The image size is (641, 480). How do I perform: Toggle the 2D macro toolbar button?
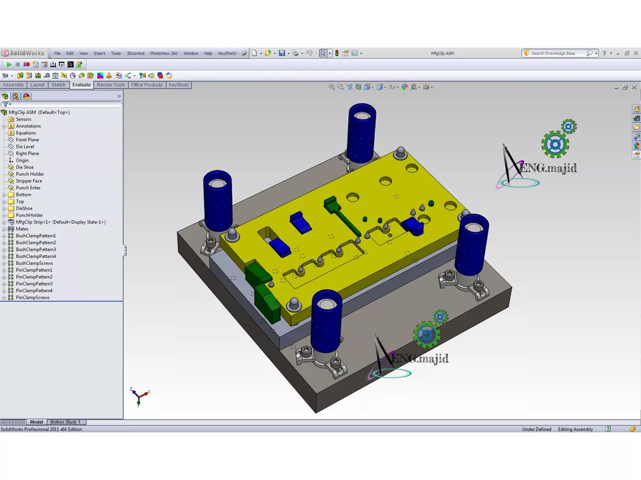pos(70,64)
